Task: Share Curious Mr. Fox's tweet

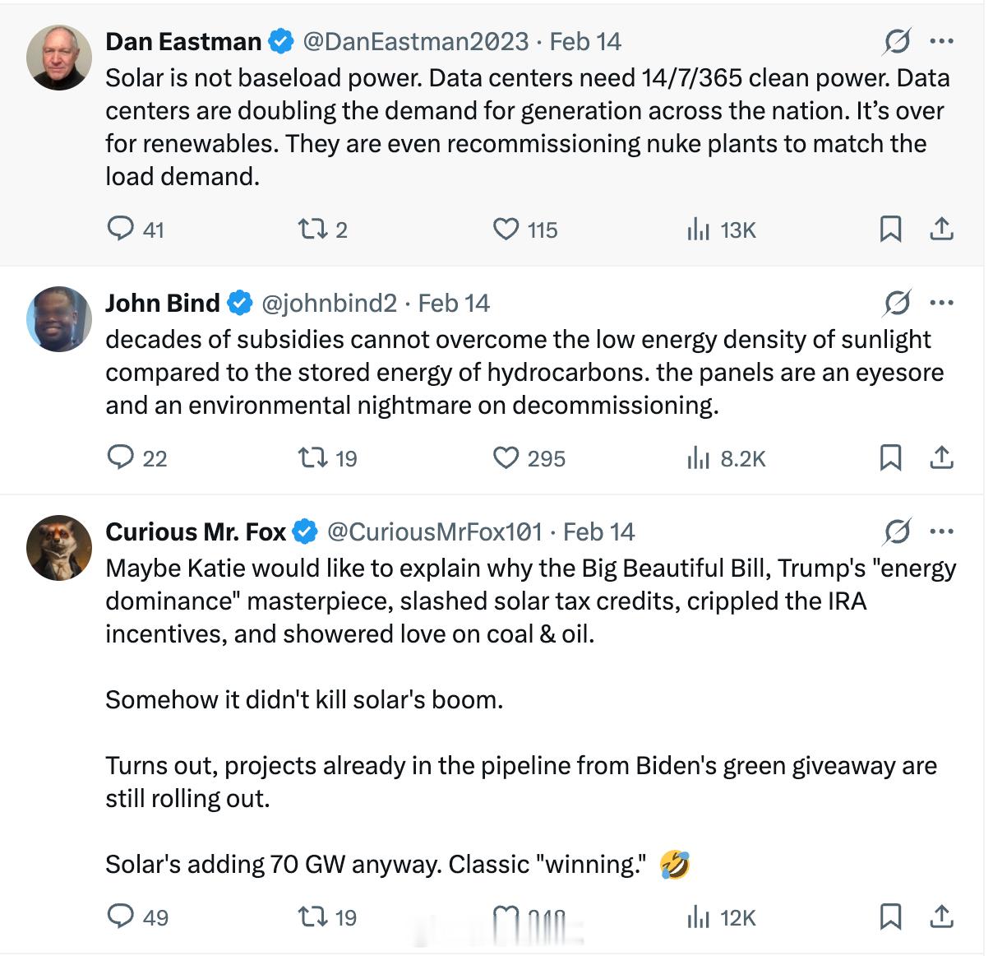Action: pos(941,916)
